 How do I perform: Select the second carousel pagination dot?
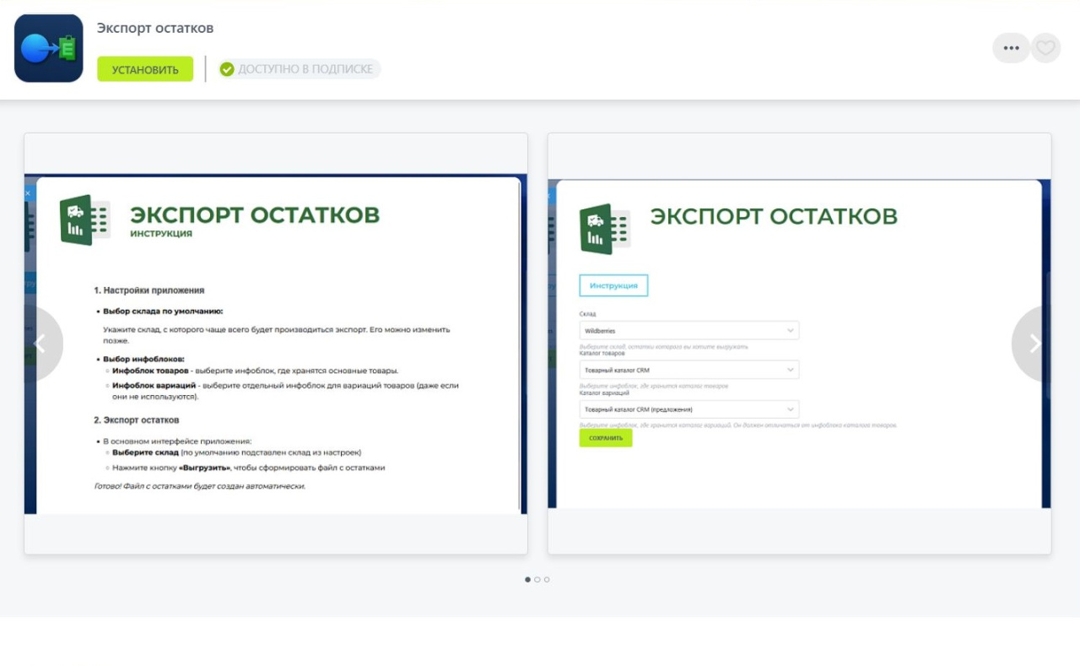tap(537, 579)
